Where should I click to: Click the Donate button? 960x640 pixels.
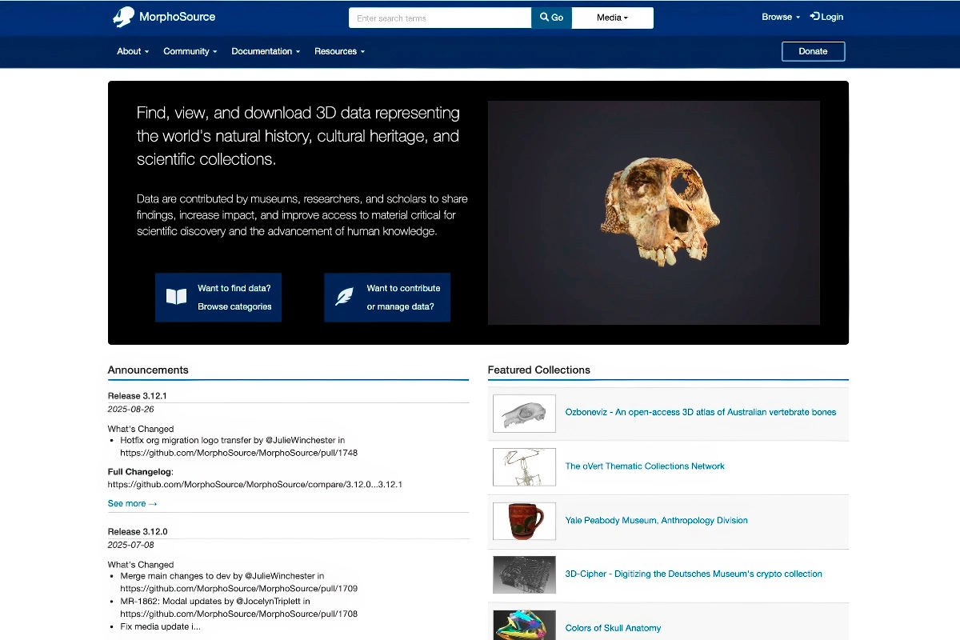[813, 51]
